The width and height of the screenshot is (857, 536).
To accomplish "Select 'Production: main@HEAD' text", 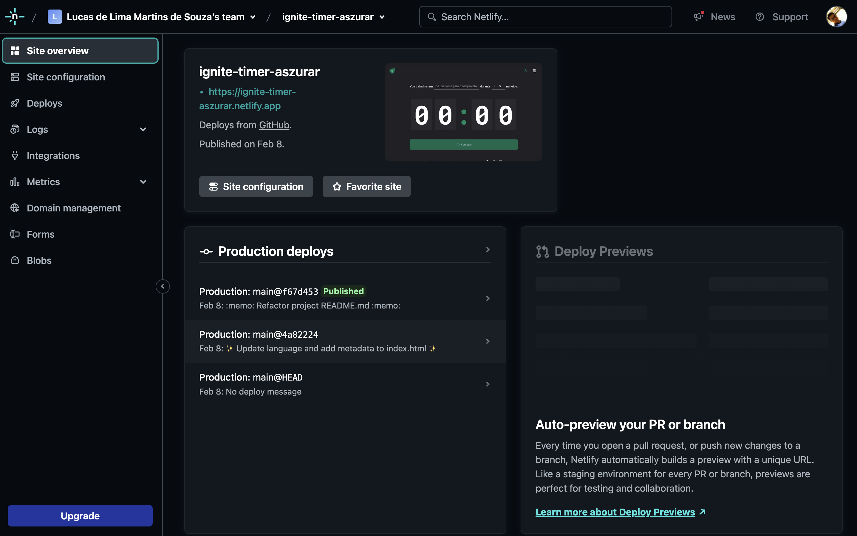I will (251, 377).
